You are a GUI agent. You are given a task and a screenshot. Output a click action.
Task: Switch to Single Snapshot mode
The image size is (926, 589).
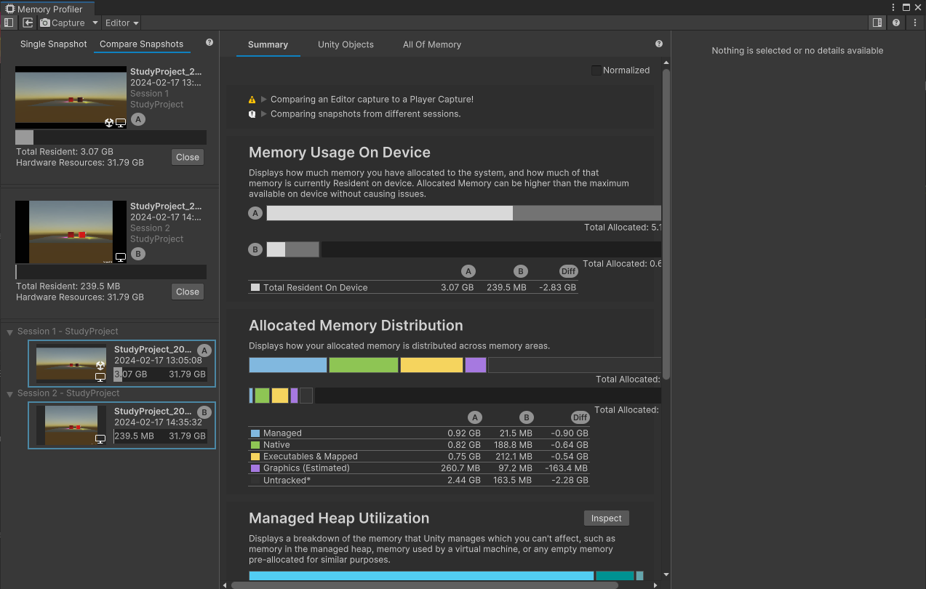click(x=54, y=44)
